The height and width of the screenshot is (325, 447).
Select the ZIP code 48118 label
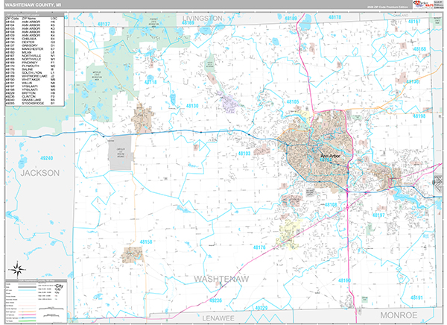(152, 79)
